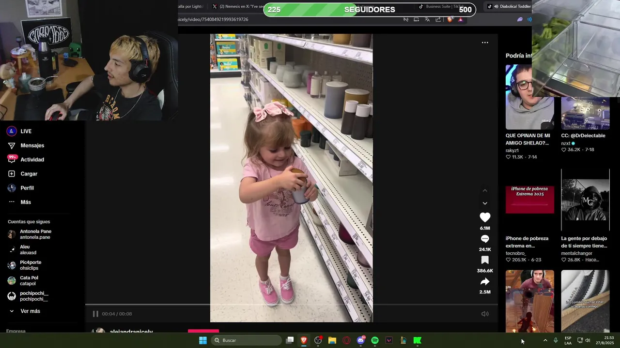Image resolution: width=620 pixels, height=348 pixels.
Task: Open File Explorer from taskbar
Action: coord(332,340)
